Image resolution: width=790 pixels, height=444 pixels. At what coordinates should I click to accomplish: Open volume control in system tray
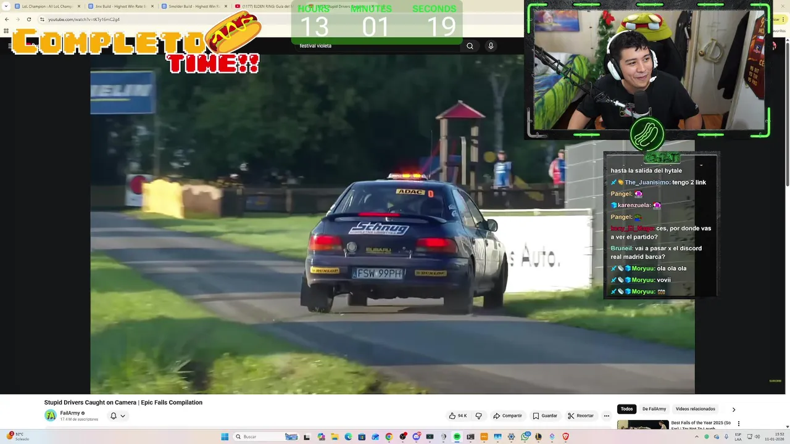(x=757, y=437)
